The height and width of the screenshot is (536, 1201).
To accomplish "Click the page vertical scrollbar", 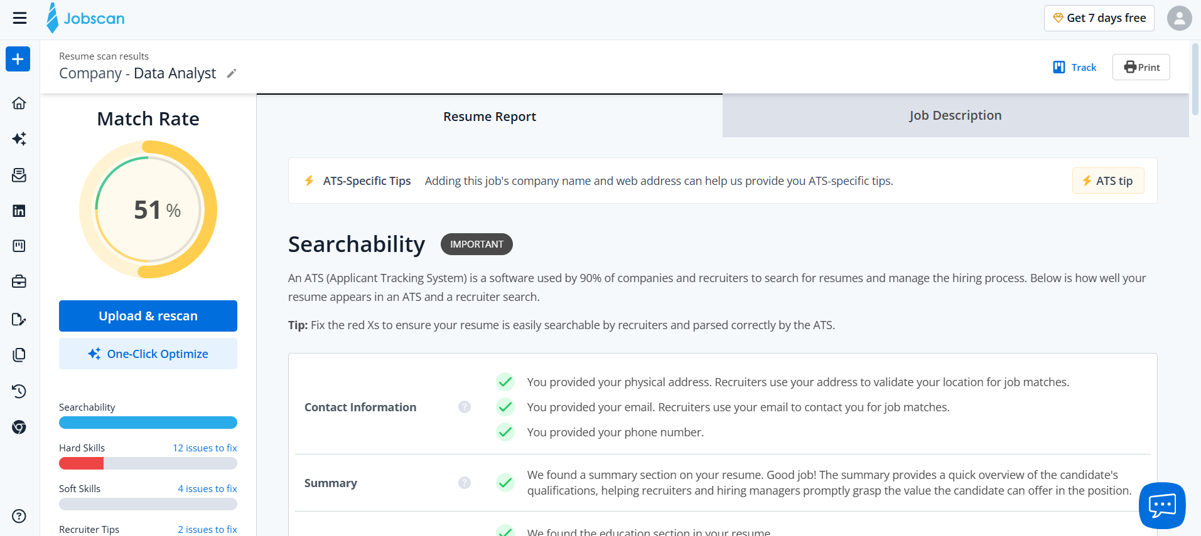I will coord(1195,78).
